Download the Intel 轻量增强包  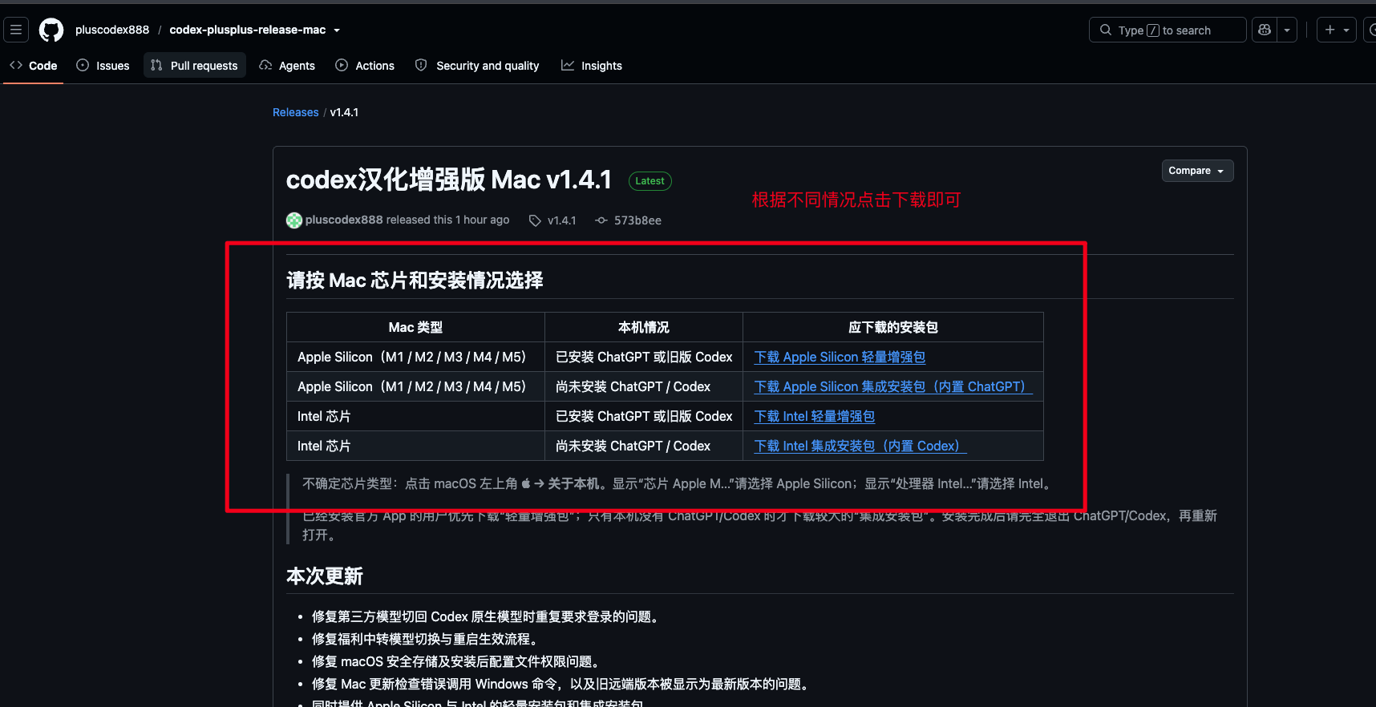pos(814,416)
